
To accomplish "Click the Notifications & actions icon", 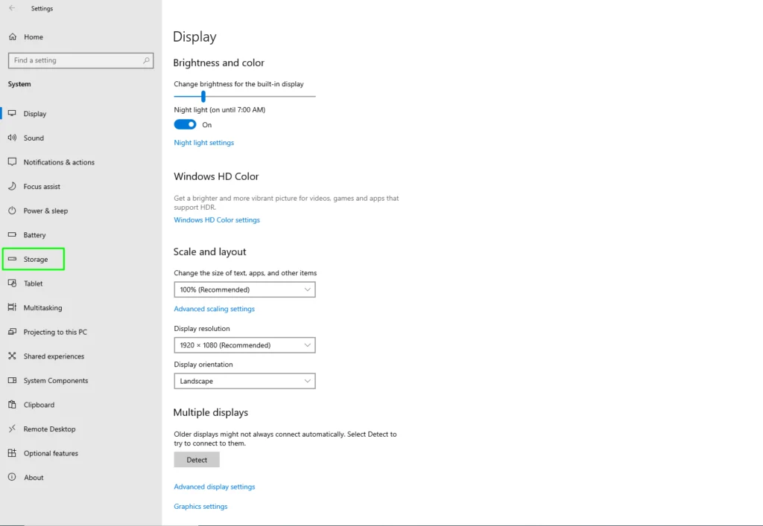I will point(12,161).
